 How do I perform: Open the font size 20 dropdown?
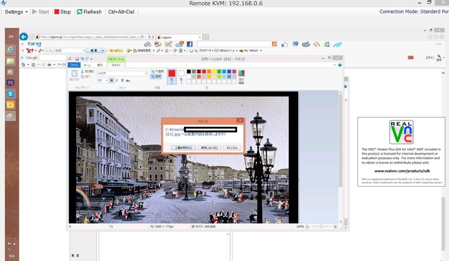(x=107, y=80)
